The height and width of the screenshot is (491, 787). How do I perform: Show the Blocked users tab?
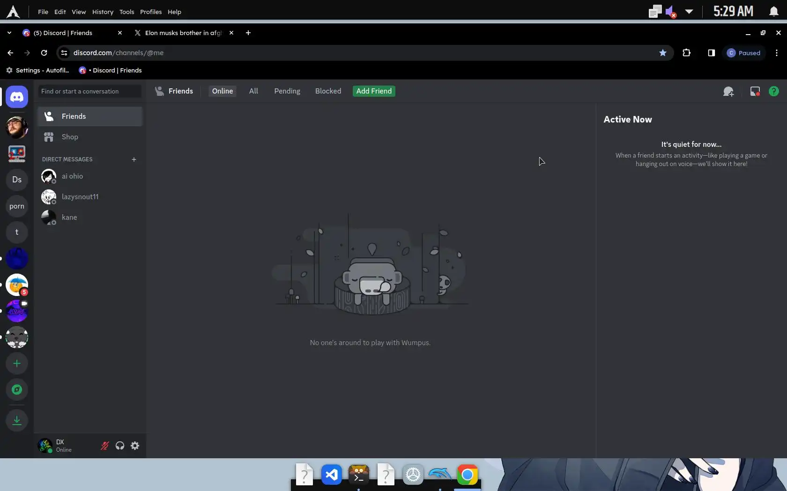pyautogui.click(x=328, y=91)
